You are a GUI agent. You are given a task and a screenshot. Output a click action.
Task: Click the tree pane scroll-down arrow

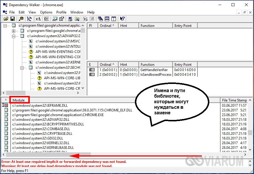(x=83, y=88)
